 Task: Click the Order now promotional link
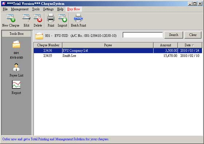55,139
